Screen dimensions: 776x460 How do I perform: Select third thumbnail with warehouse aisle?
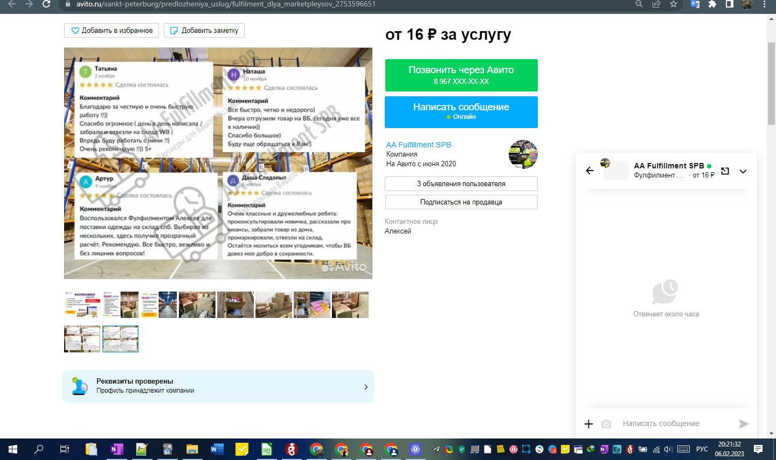tap(159, 305)
